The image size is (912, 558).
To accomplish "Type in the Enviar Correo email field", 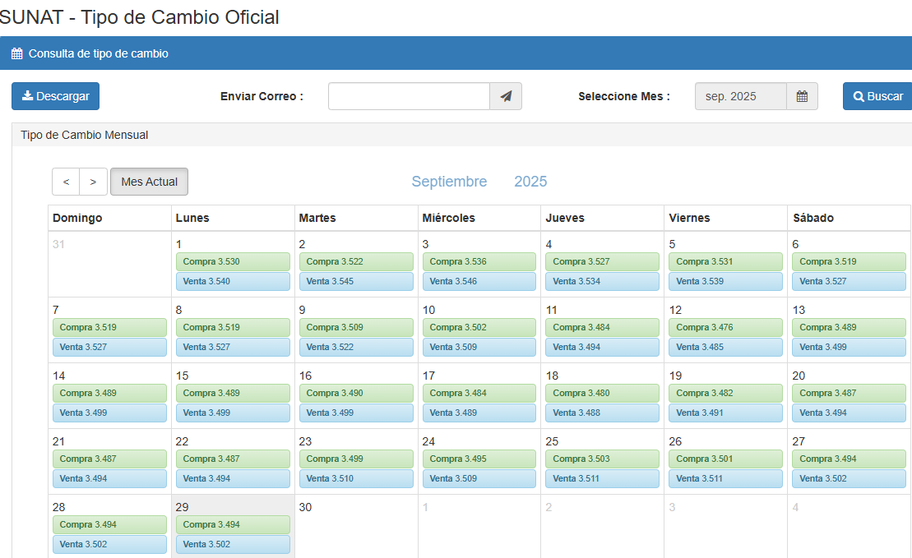I will tap(409, 96).
